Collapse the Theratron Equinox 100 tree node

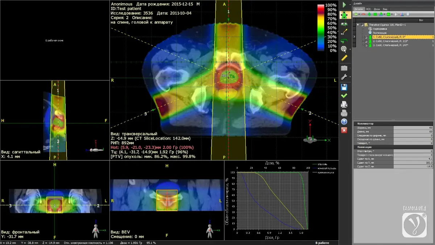tap(357, 25)
